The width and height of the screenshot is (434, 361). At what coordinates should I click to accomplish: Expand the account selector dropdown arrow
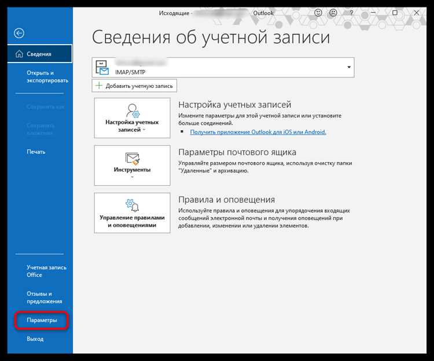[349, 67]
